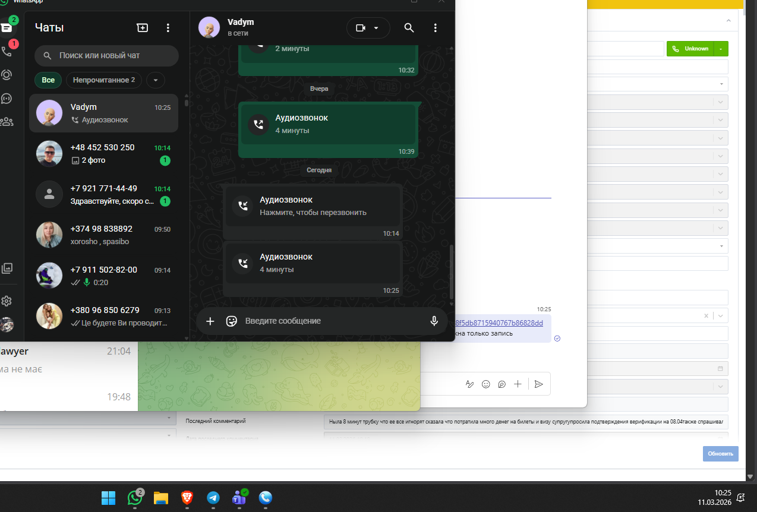757x512 pixels.
Task: Open the Chats section in WhatsApp sidebar
Action: click(7, 27)
